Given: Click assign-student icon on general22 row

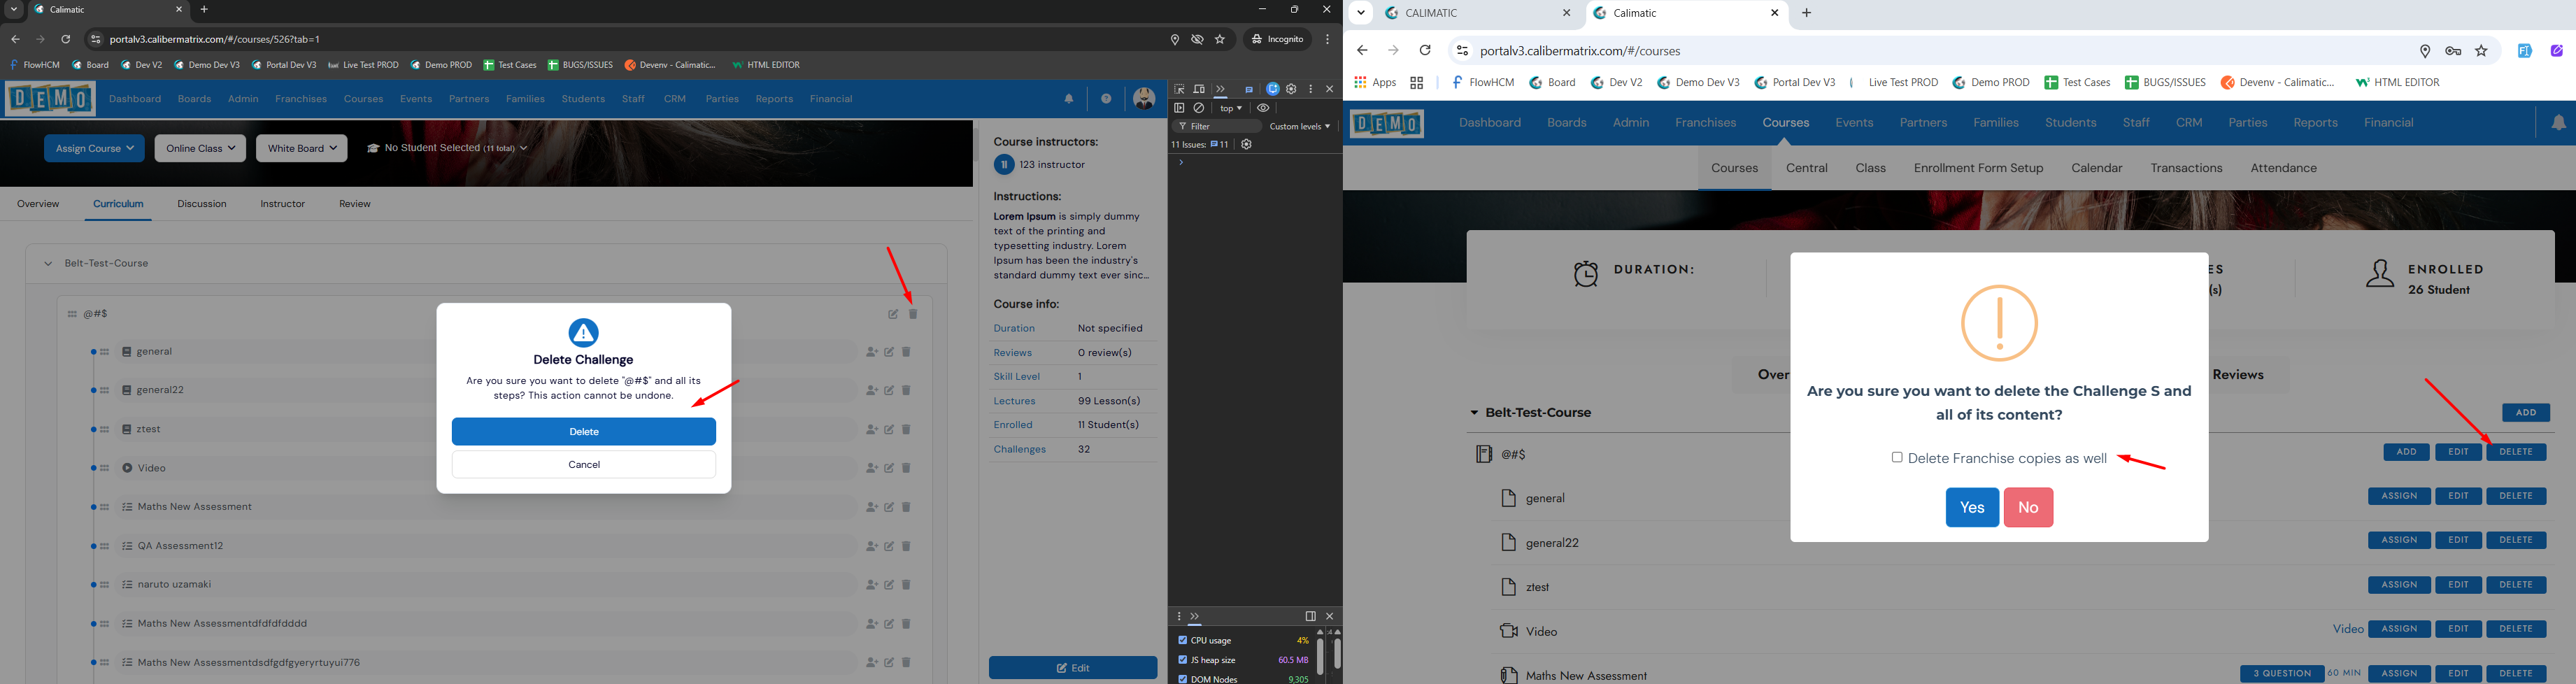Looking at the screenshot, I should click(x=871, y=391).
